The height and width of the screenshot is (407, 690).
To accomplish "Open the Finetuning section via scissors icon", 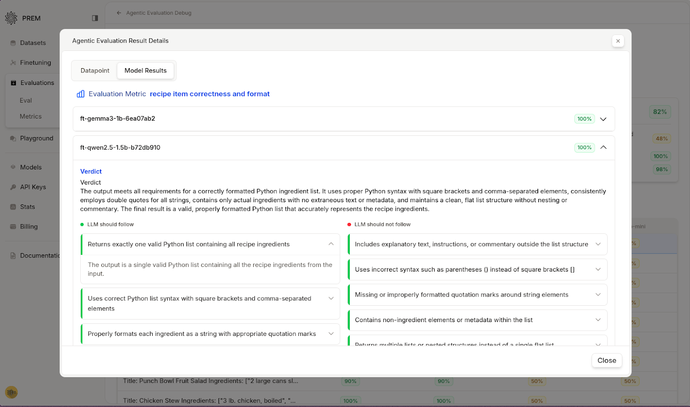I will [13, 63].
